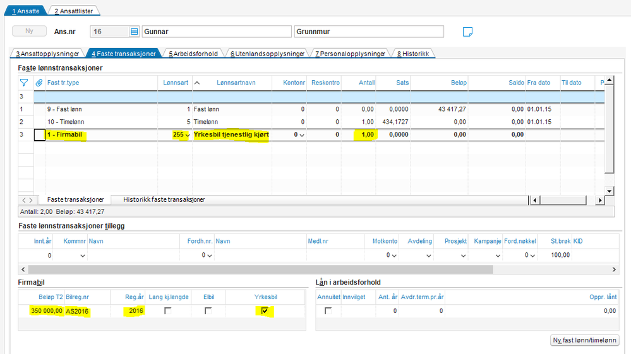Viewport: 631px width, 354px height.
Task: Click the Reg.år value 2016
Action: [x=136, y=311]
